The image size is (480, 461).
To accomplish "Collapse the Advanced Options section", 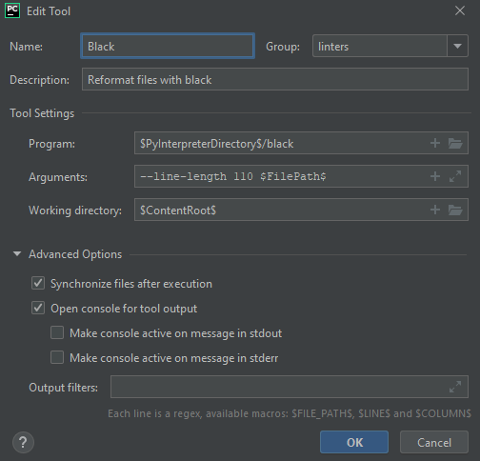I will click(17, 254).
